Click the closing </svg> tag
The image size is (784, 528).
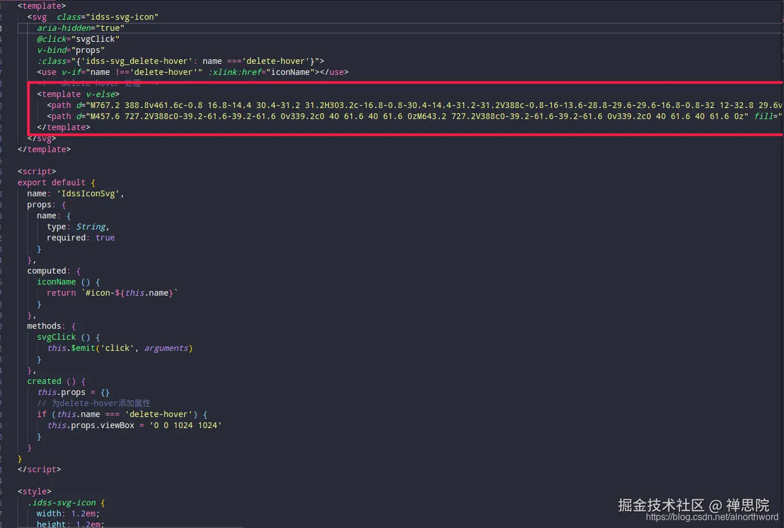42,138
